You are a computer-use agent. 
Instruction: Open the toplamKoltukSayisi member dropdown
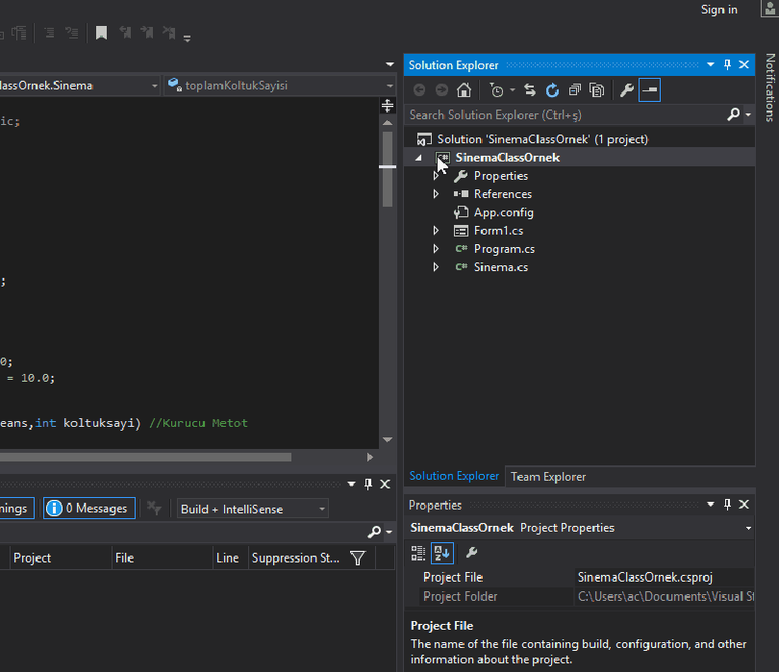(389, 86)
